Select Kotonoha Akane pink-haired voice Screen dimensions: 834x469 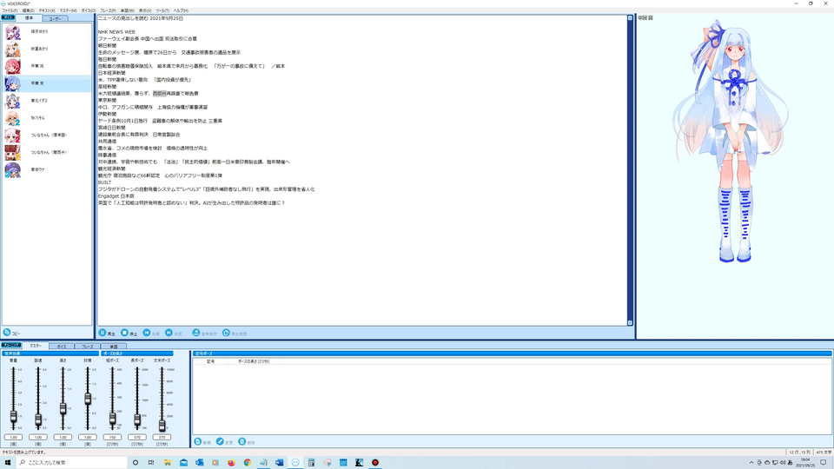coord(13,67)
